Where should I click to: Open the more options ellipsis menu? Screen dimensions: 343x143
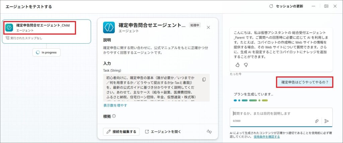point(314,6)
